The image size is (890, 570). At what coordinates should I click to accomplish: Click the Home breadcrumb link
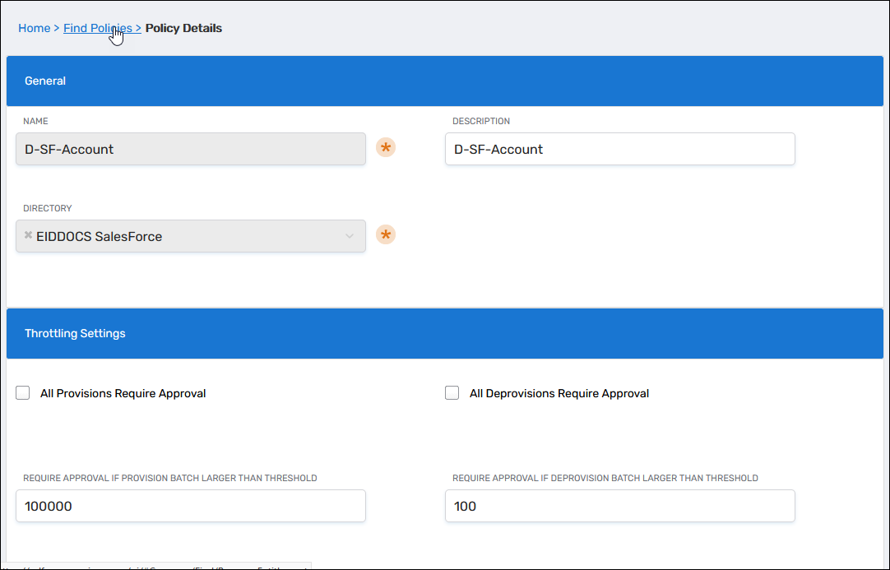coord(34,28)
